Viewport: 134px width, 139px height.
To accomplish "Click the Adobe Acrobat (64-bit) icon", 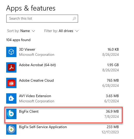I will click(11, 67).
